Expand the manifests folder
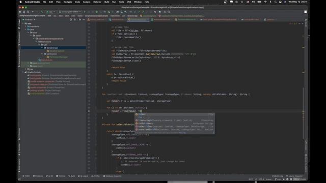The height and width of the screenshot is (183, 326). pos(26,26)
